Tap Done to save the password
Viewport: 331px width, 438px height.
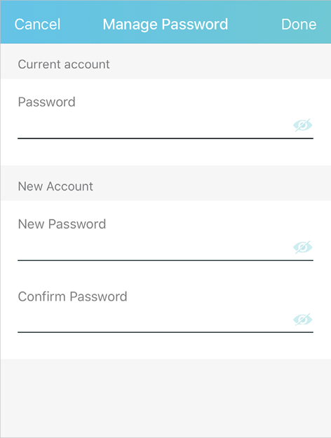click(299, 25)
